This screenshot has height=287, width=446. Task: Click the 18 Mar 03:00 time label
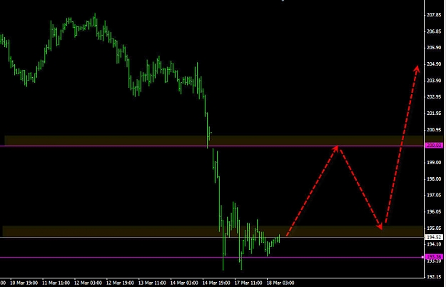click(x=280, y=283)
